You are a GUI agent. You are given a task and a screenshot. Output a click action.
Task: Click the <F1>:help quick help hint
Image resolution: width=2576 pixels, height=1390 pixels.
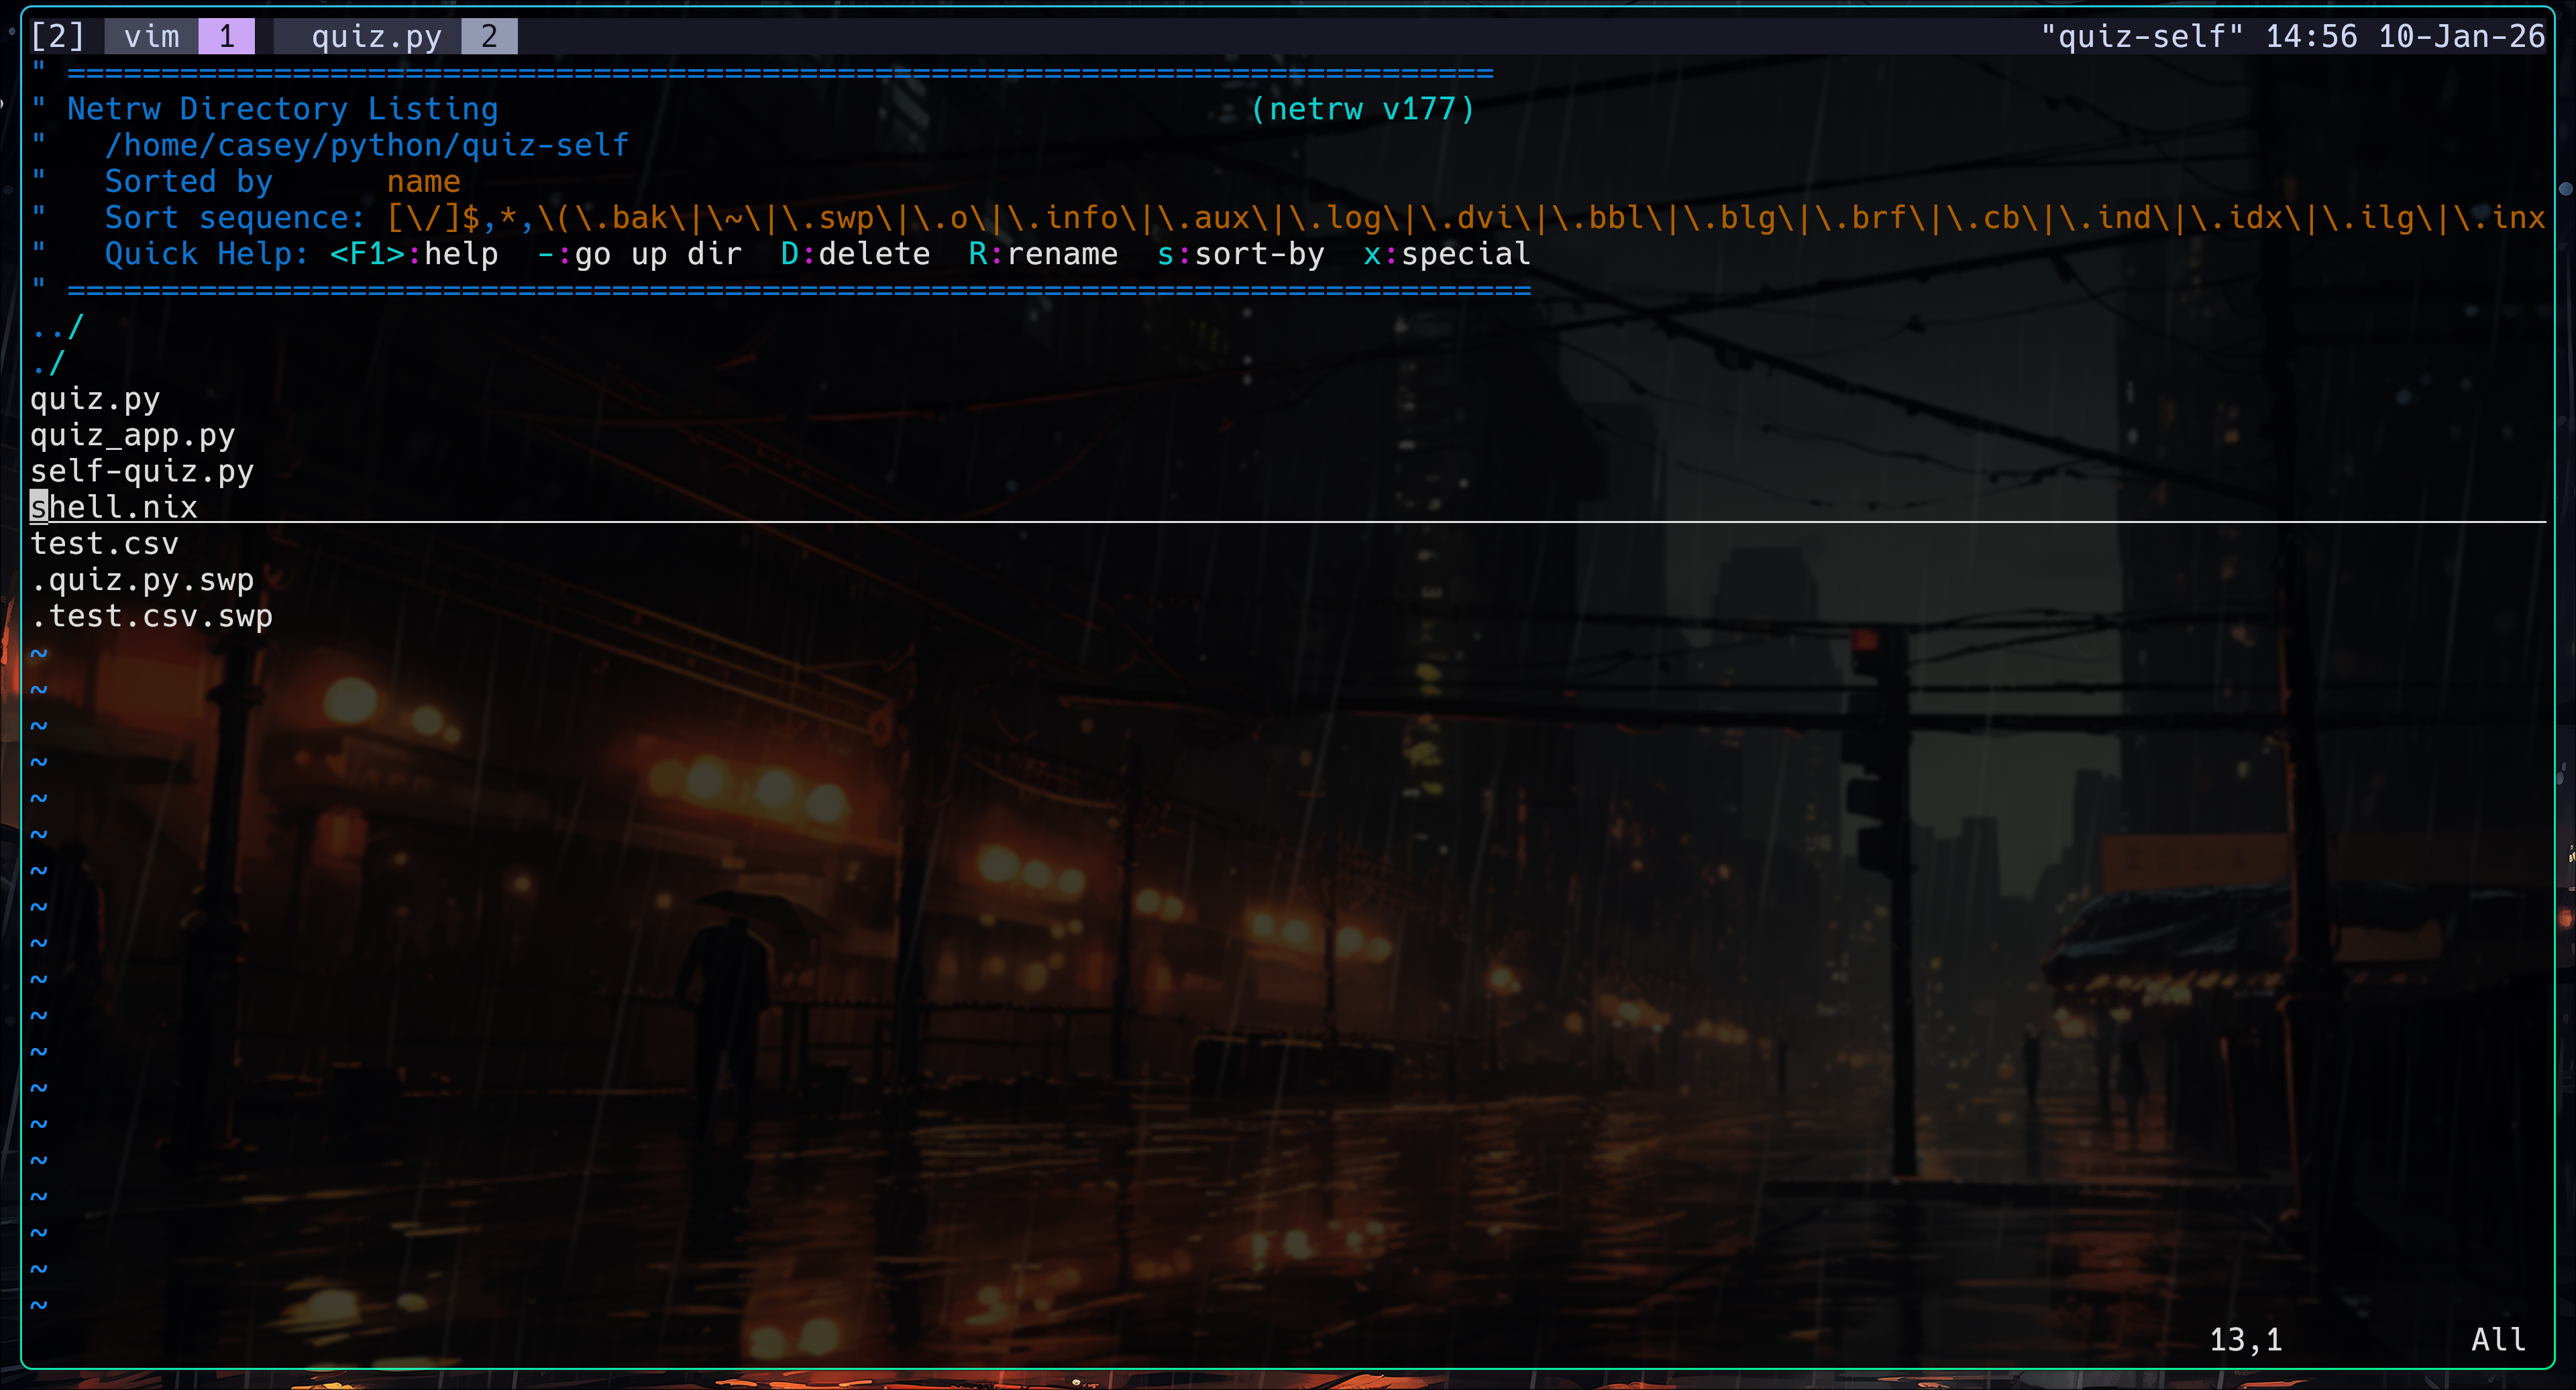(x=414, y=254)
